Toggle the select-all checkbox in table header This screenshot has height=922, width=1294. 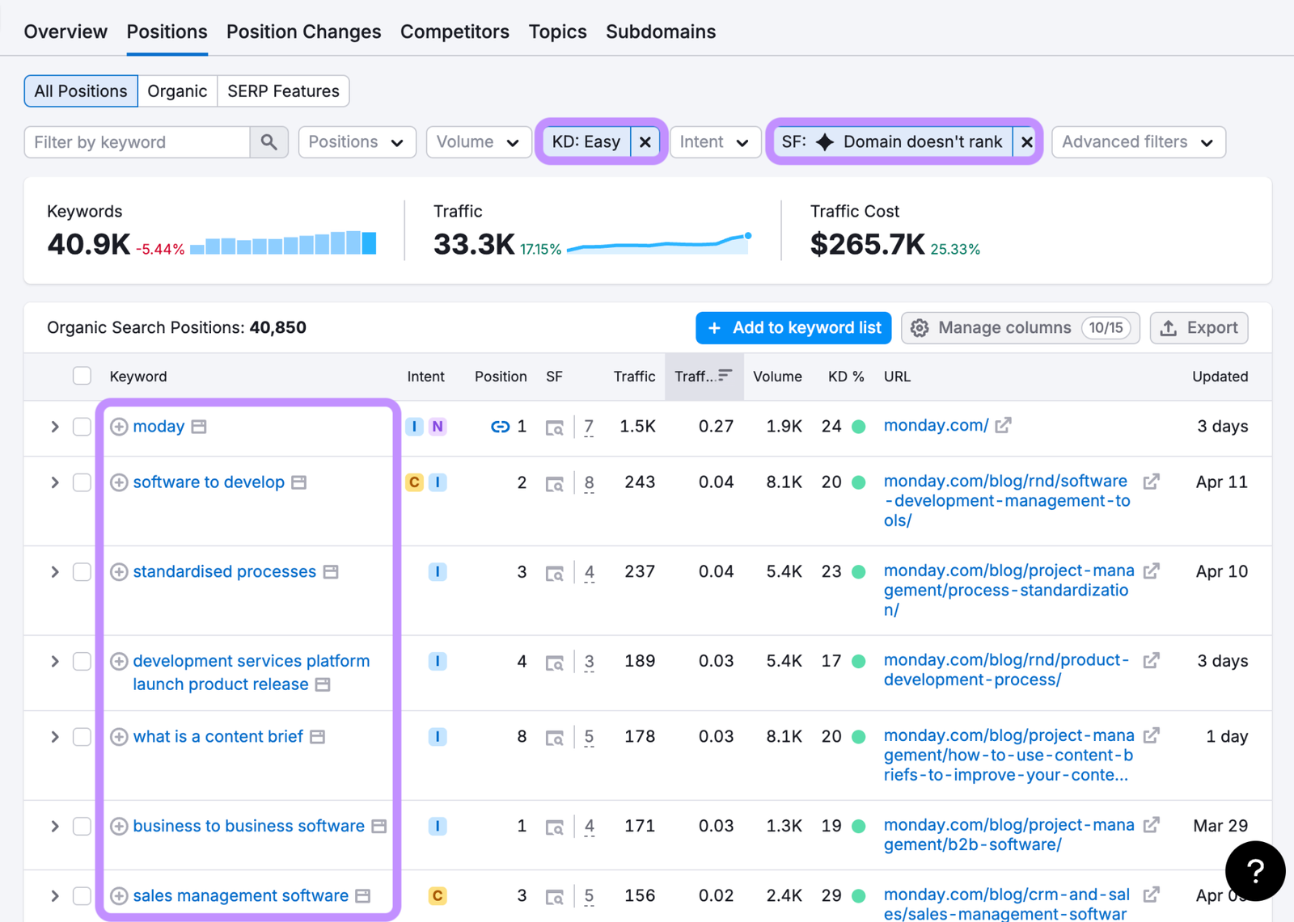pyautogui.click(x=82, y=376)
